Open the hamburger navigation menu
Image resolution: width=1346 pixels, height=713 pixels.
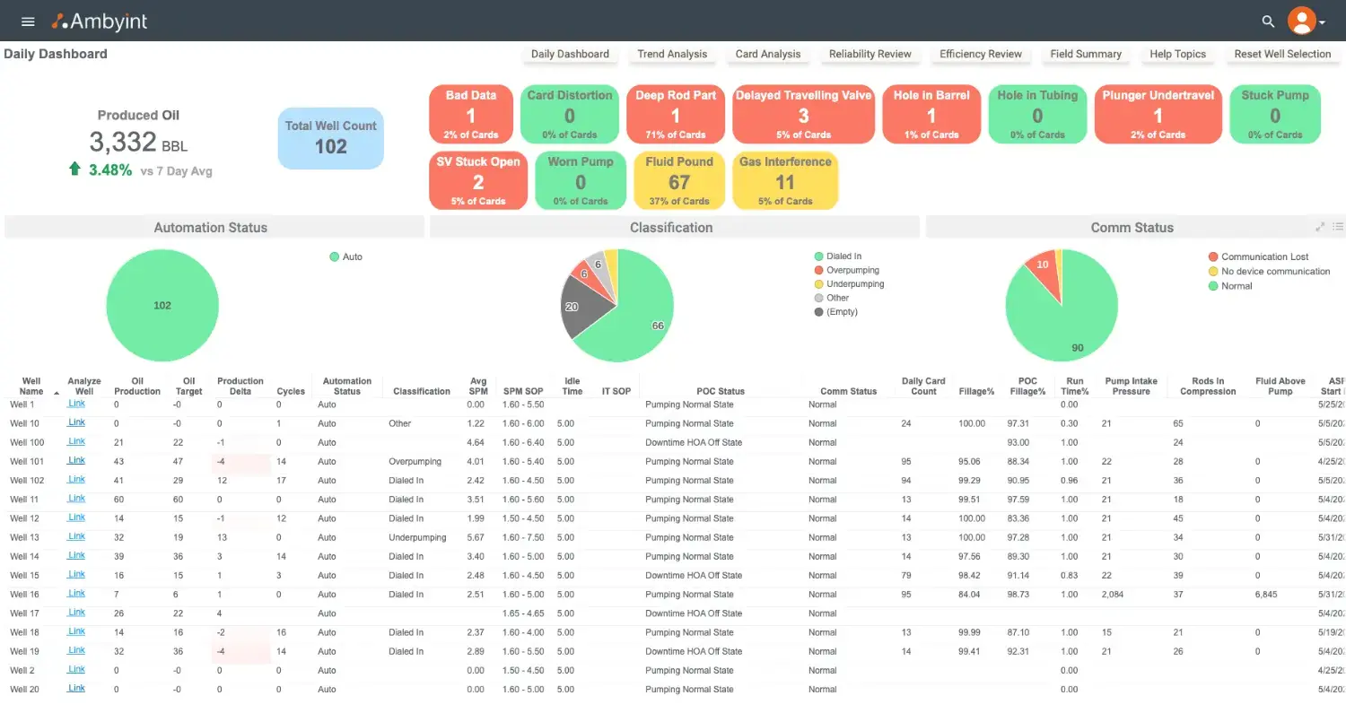pos(27,21)
